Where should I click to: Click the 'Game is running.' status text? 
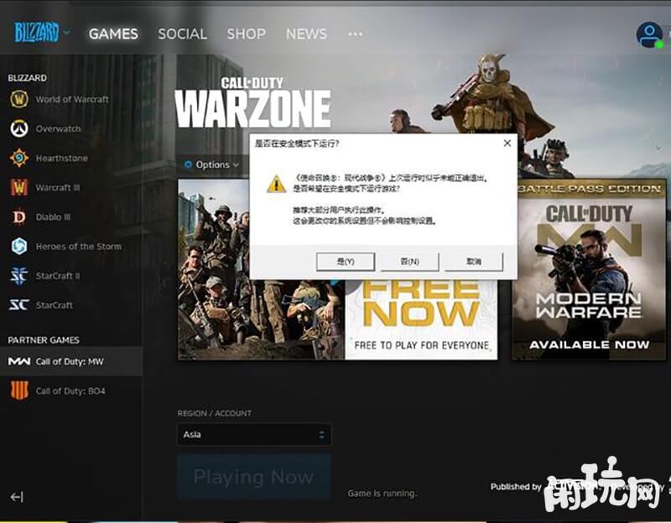[382, 494]
